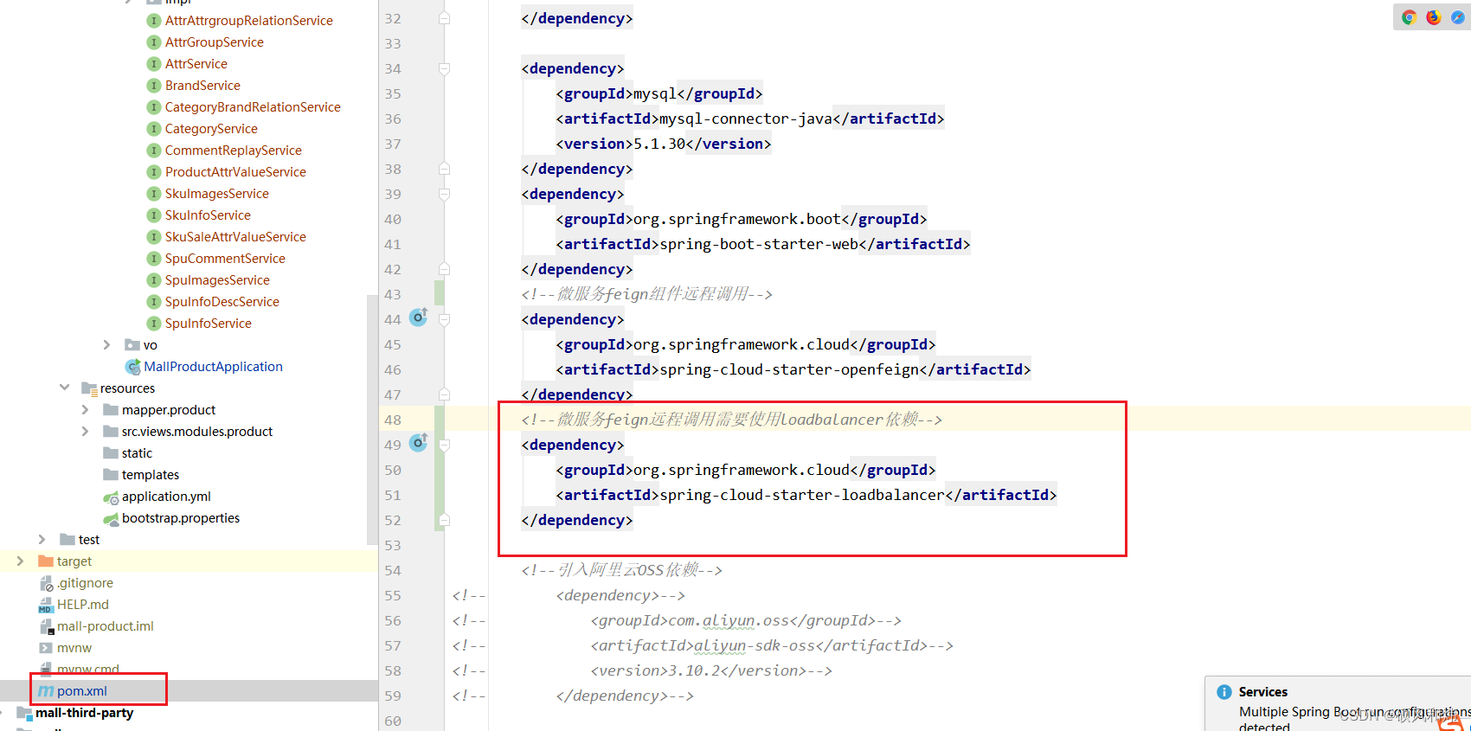Click the mvnw file icon
This screenshot has height=731, width=1471.
tap(46, 648)
